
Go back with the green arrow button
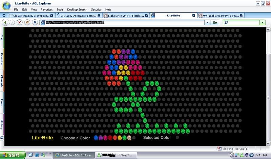pos(5,22)
